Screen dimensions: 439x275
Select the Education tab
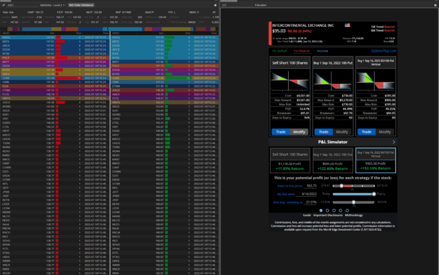(x=260, y=5)
